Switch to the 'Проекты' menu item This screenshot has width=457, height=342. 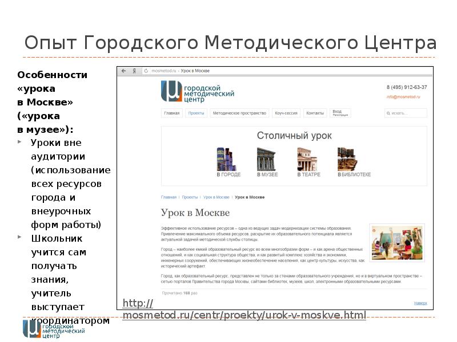197,113
